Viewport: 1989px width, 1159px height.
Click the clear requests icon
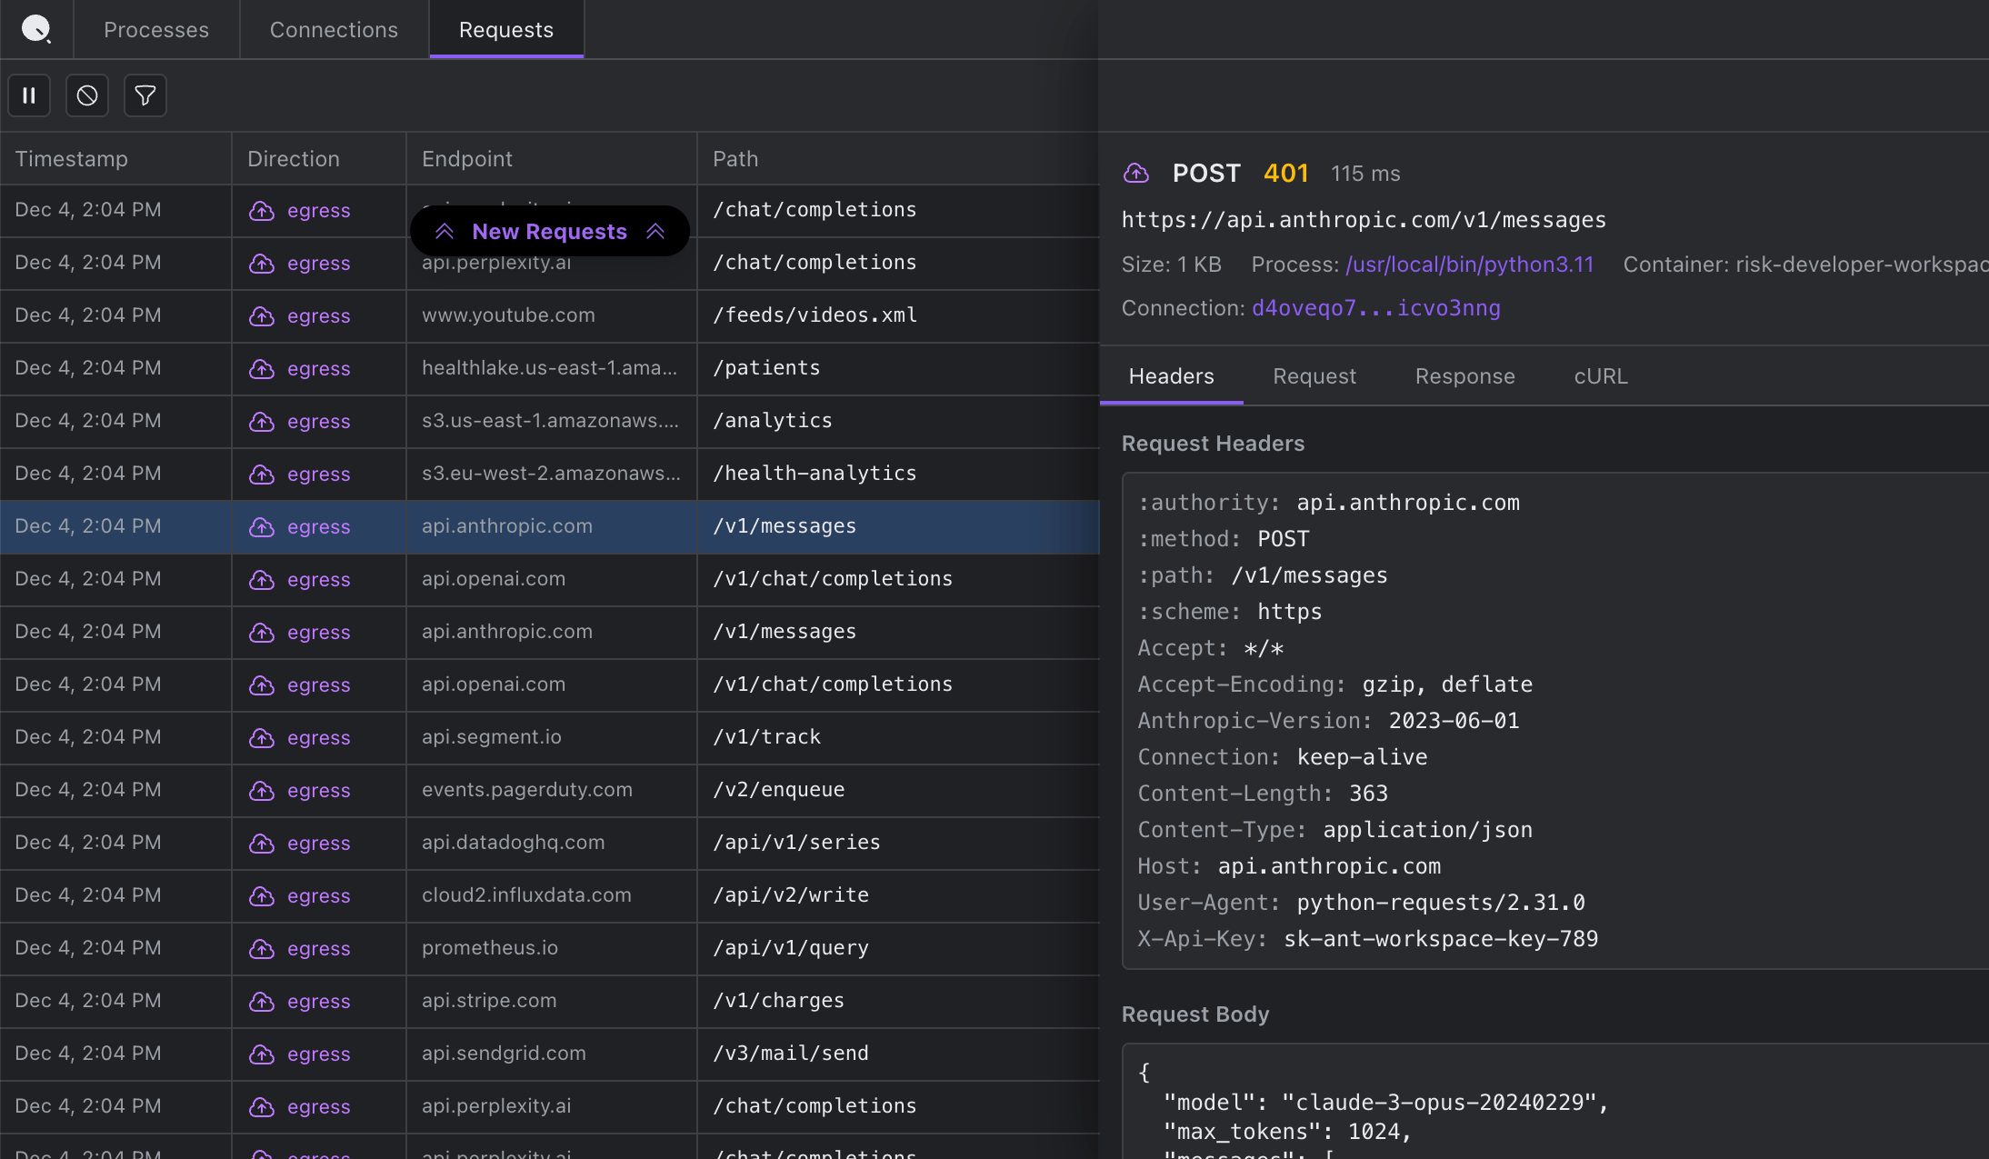coord(87,95)
